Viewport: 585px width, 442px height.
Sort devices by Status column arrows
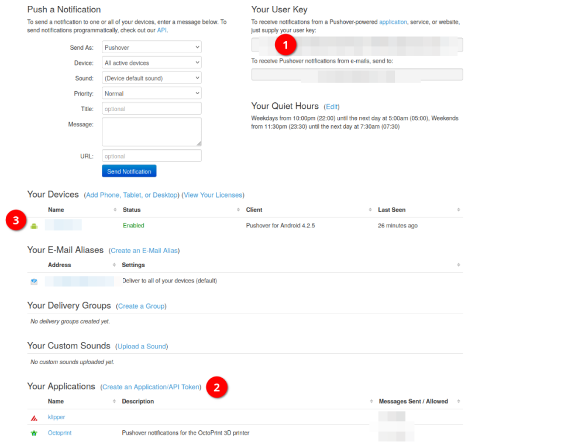pyautogui.click(x=238, y=210)
